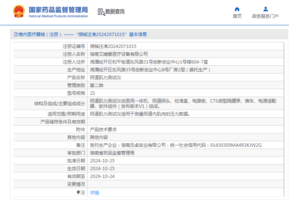
Task: Click the 产品名称 row label
Action: (x=76, y=78)
